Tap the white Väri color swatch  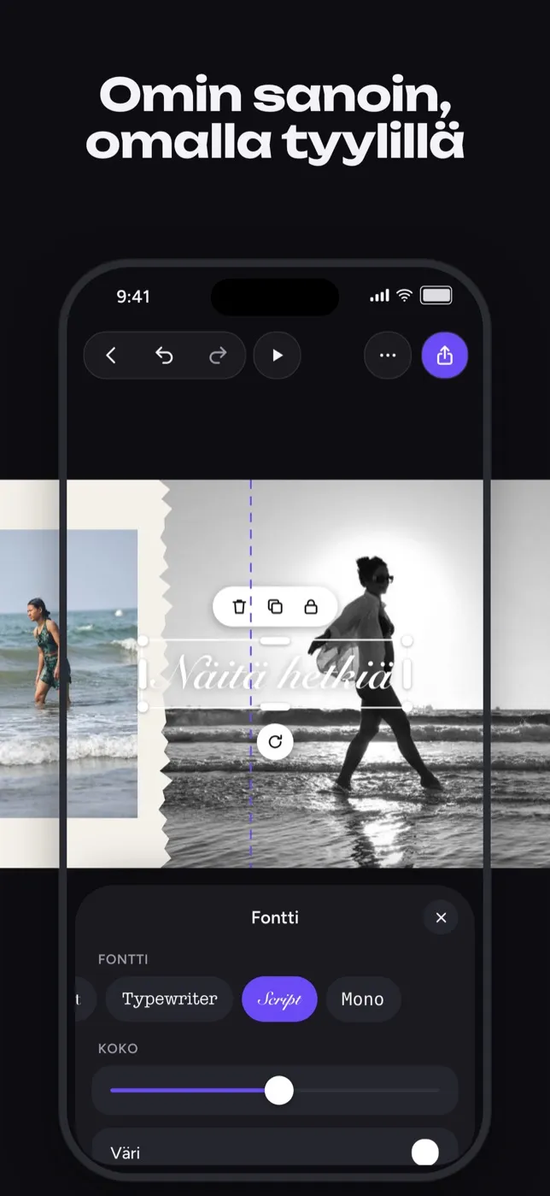tap(425, 1152)
